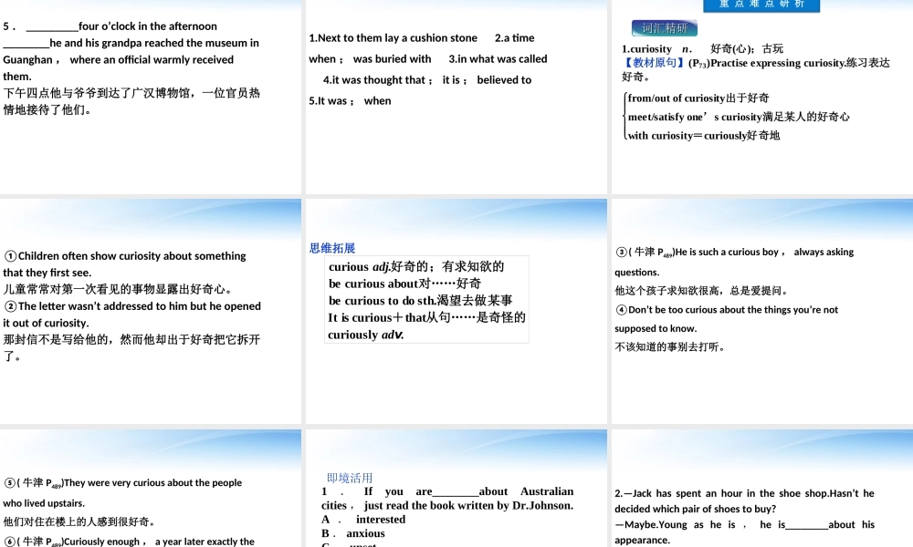913x547 pixels.
Task: Click answer '1.Next to them lay a cushion stone'
Action: coord(393,37)
